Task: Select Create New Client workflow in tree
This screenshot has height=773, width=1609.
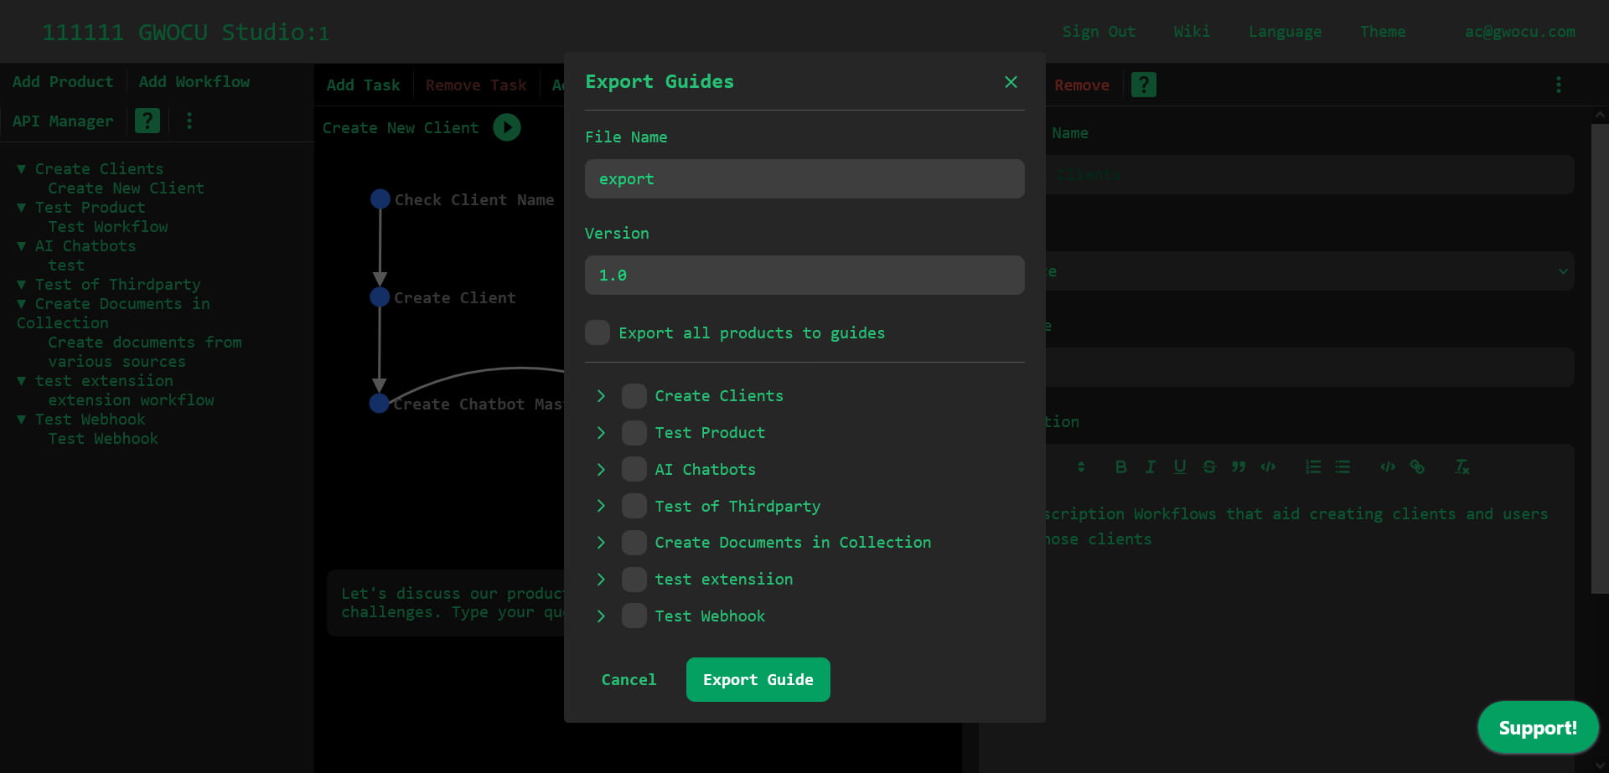Action: pyautogui.click(x=126, y=188)
